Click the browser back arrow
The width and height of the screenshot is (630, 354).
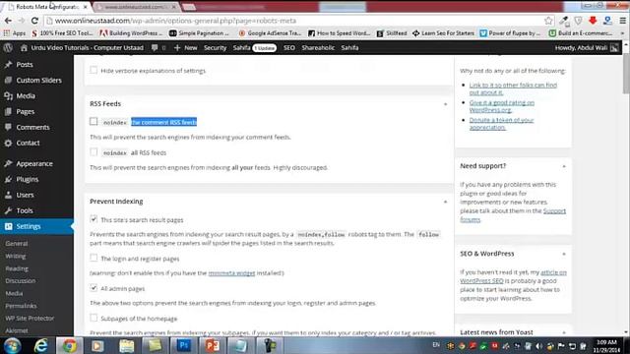[8, 21]
